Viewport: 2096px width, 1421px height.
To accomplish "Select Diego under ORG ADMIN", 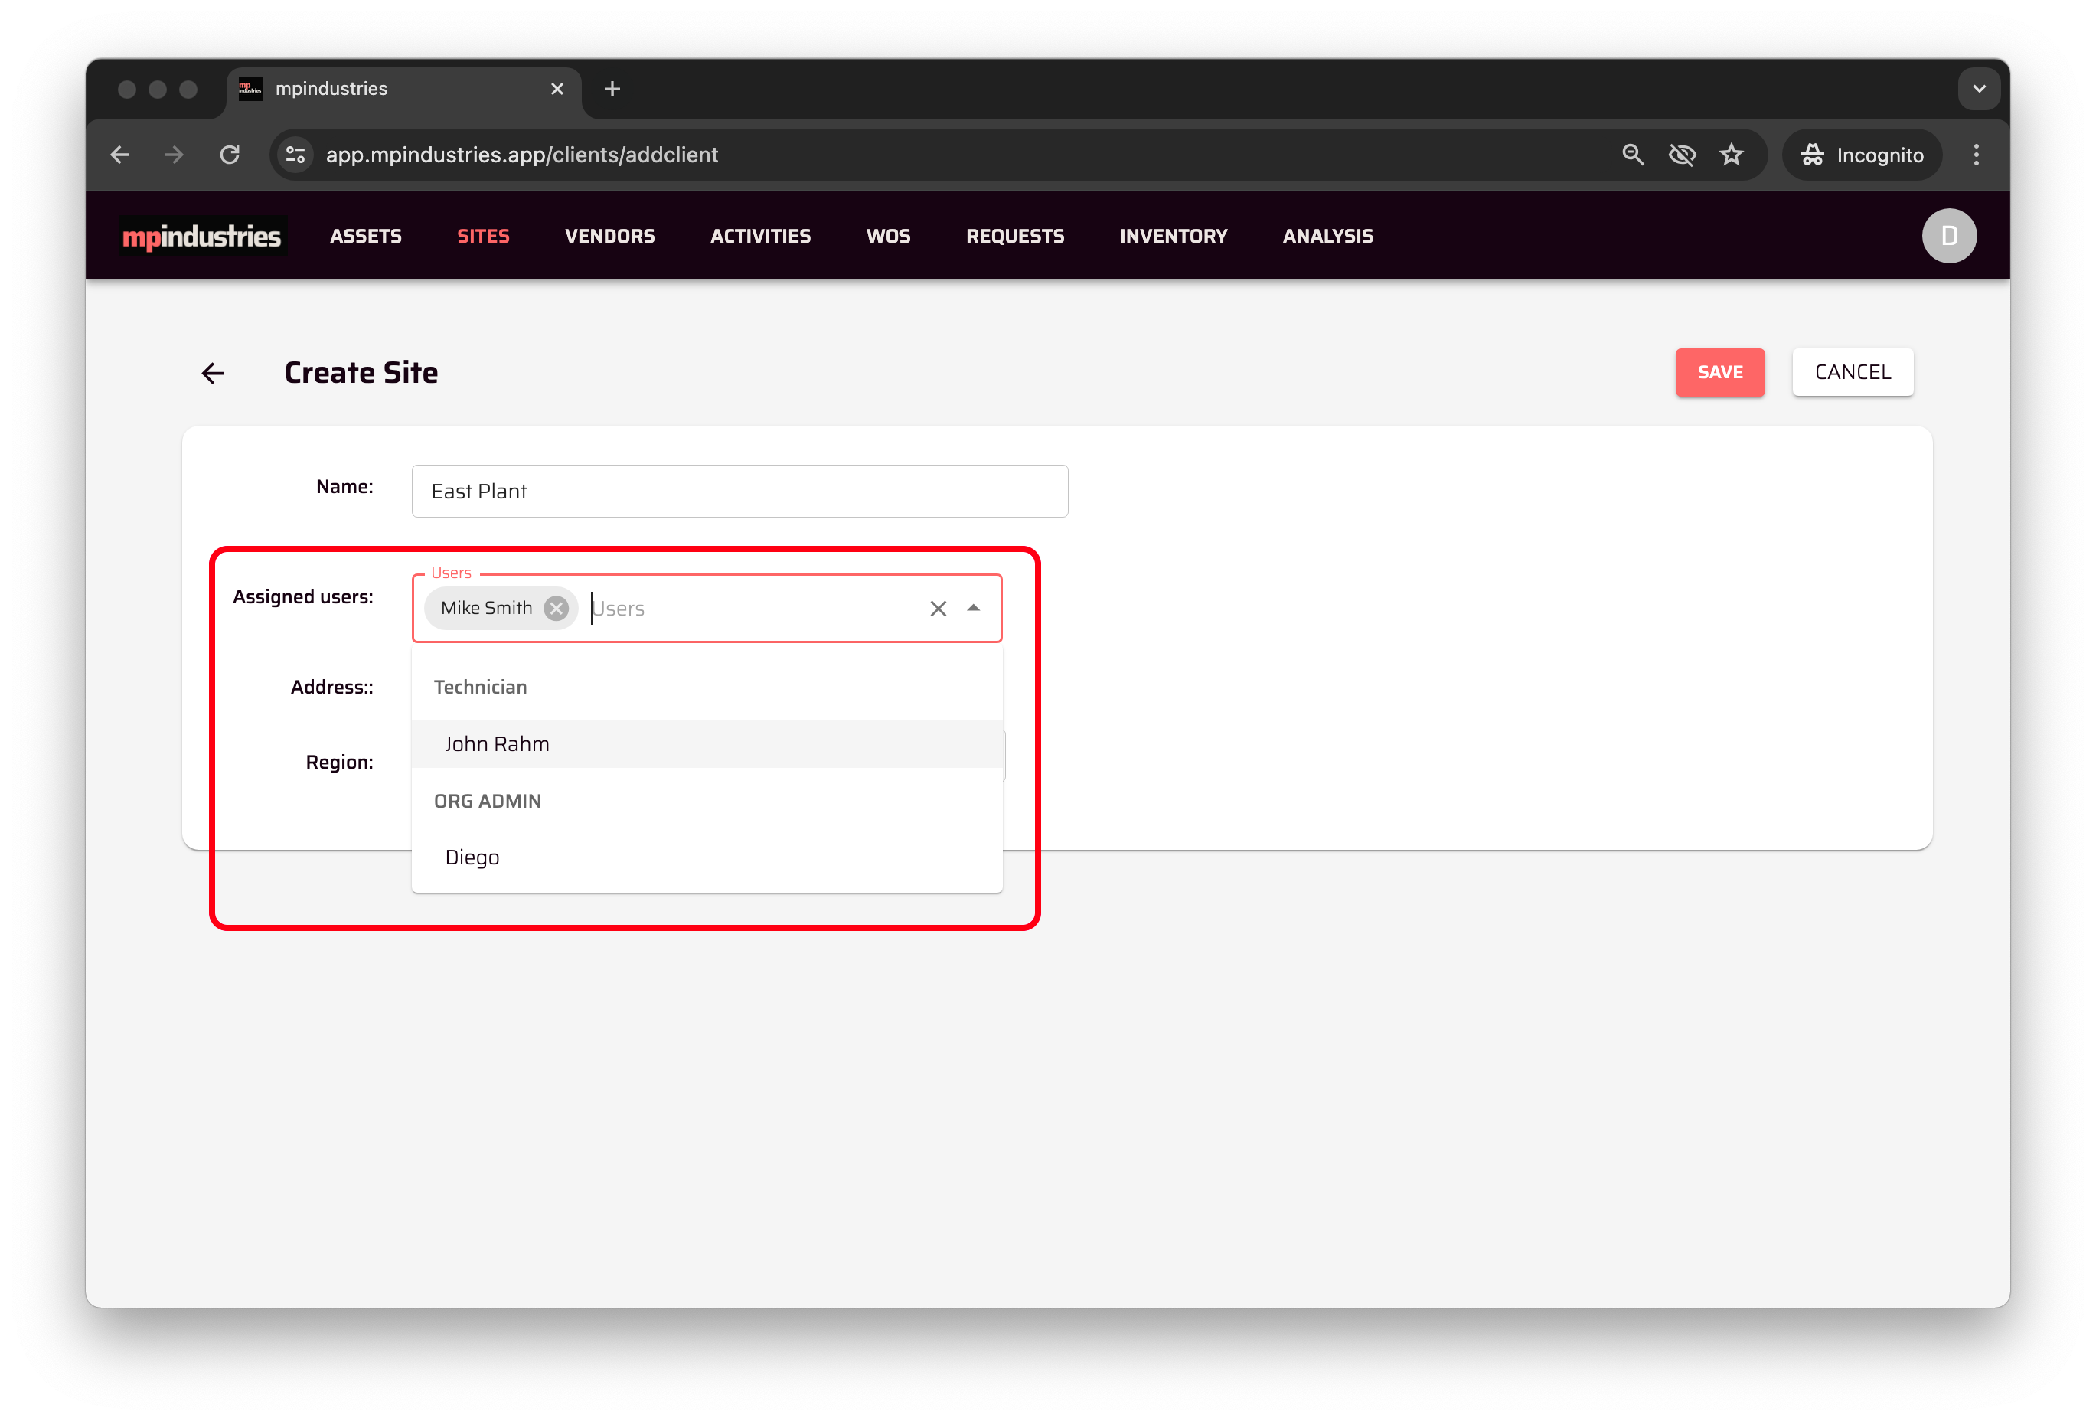I will (472, 858).
